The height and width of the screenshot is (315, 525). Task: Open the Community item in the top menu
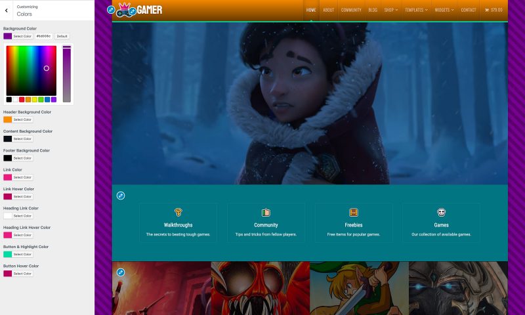351,10
